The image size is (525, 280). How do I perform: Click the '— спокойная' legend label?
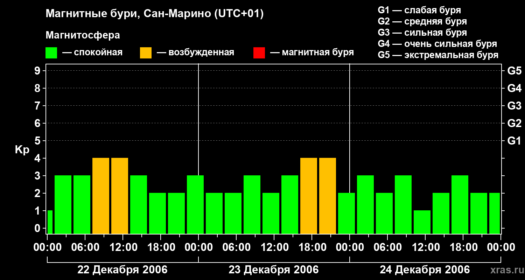(92, 52)
